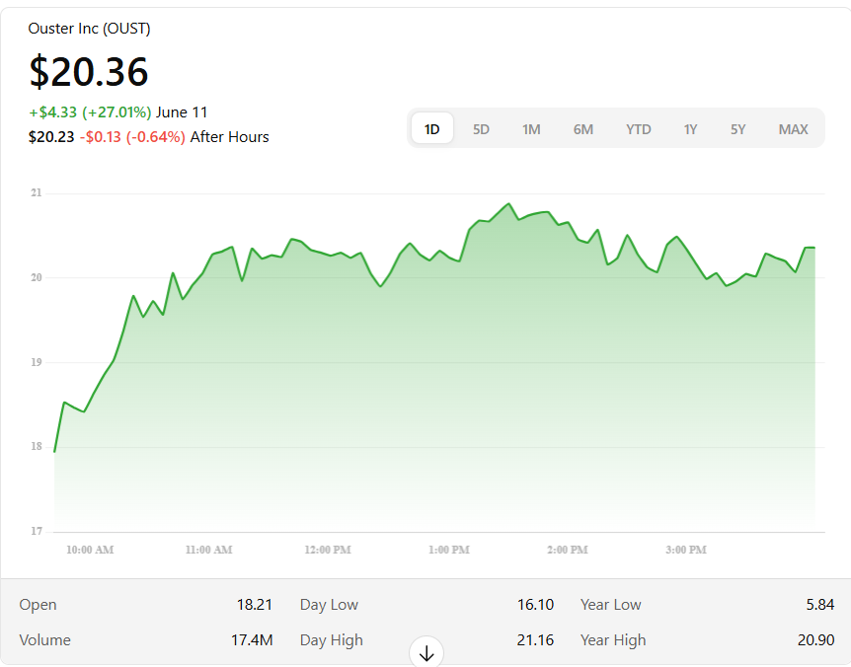Select the YTD range tab
The height and width of the screenshot is (667, 851).
pyautogui.click(x=638, y=129)
